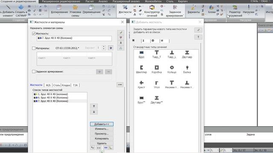Switch to the Ж/Б tab
Viewport: 273px width, 153px height.
coord(48,85)
